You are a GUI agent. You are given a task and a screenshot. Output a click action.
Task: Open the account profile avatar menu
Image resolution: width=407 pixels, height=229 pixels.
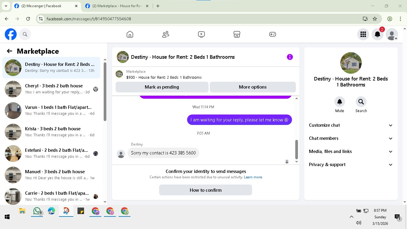(392, 34)
